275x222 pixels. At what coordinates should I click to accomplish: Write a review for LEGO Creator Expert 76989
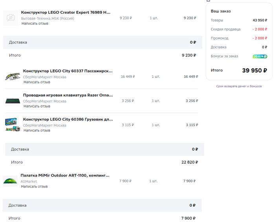[35, 23]
